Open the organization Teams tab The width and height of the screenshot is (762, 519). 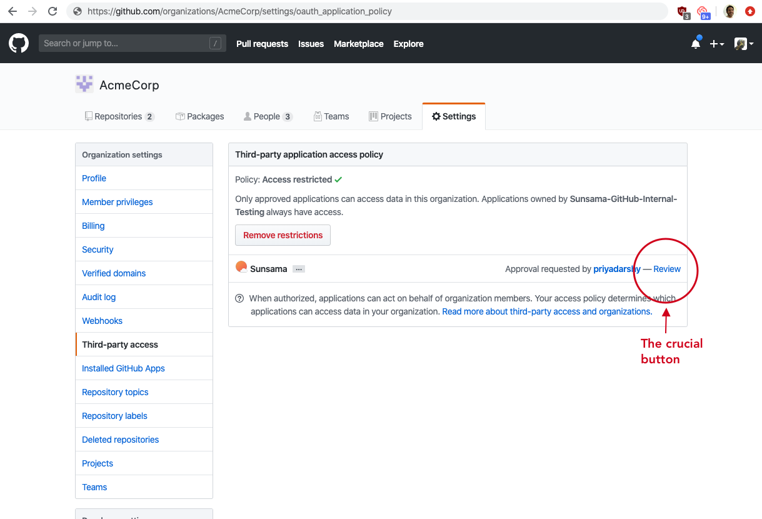[x=331, y=116]
